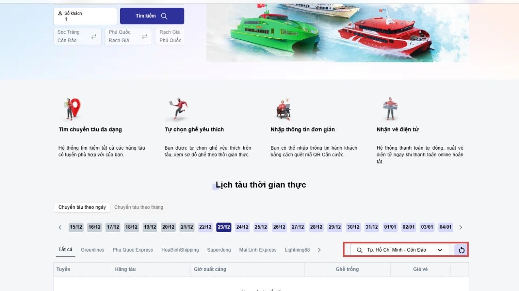
Task: Select the Rạch Giá Phú Quốc quick route
Action: pos(170,36)
